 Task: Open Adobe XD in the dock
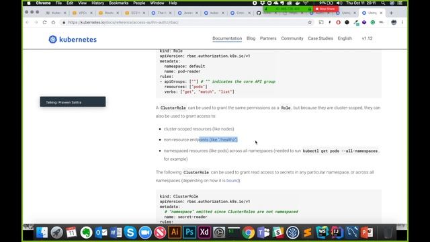click(204, 232)
